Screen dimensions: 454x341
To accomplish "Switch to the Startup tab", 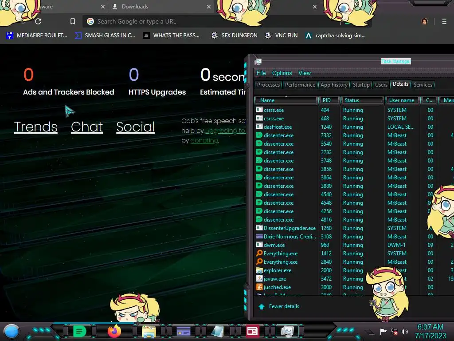I will tap(361, 85).
